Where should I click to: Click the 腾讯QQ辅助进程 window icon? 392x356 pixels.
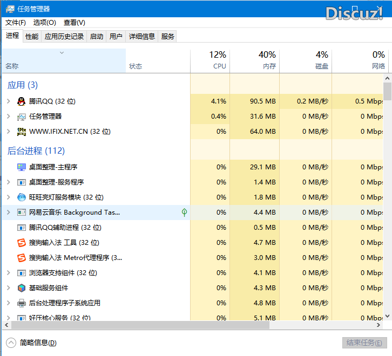(22, 228)
